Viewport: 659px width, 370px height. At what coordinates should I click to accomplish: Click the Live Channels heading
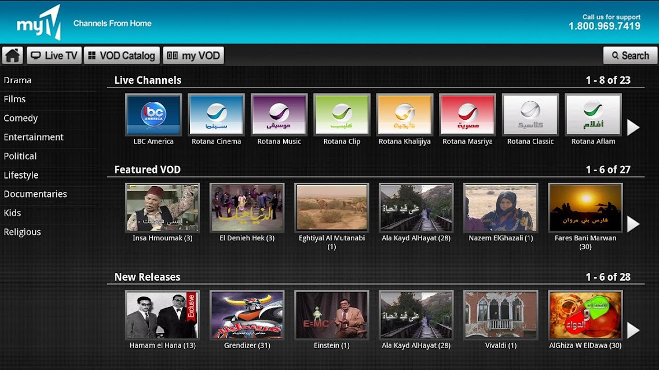(x=148, y=80)
